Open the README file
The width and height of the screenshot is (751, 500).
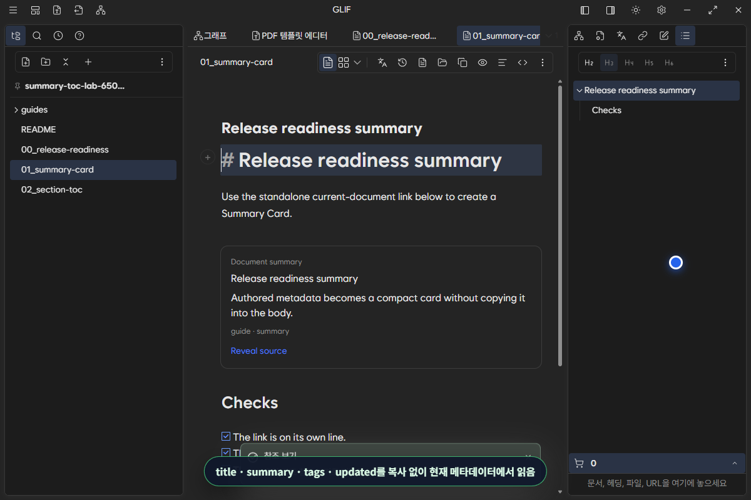tap(93, 129)
